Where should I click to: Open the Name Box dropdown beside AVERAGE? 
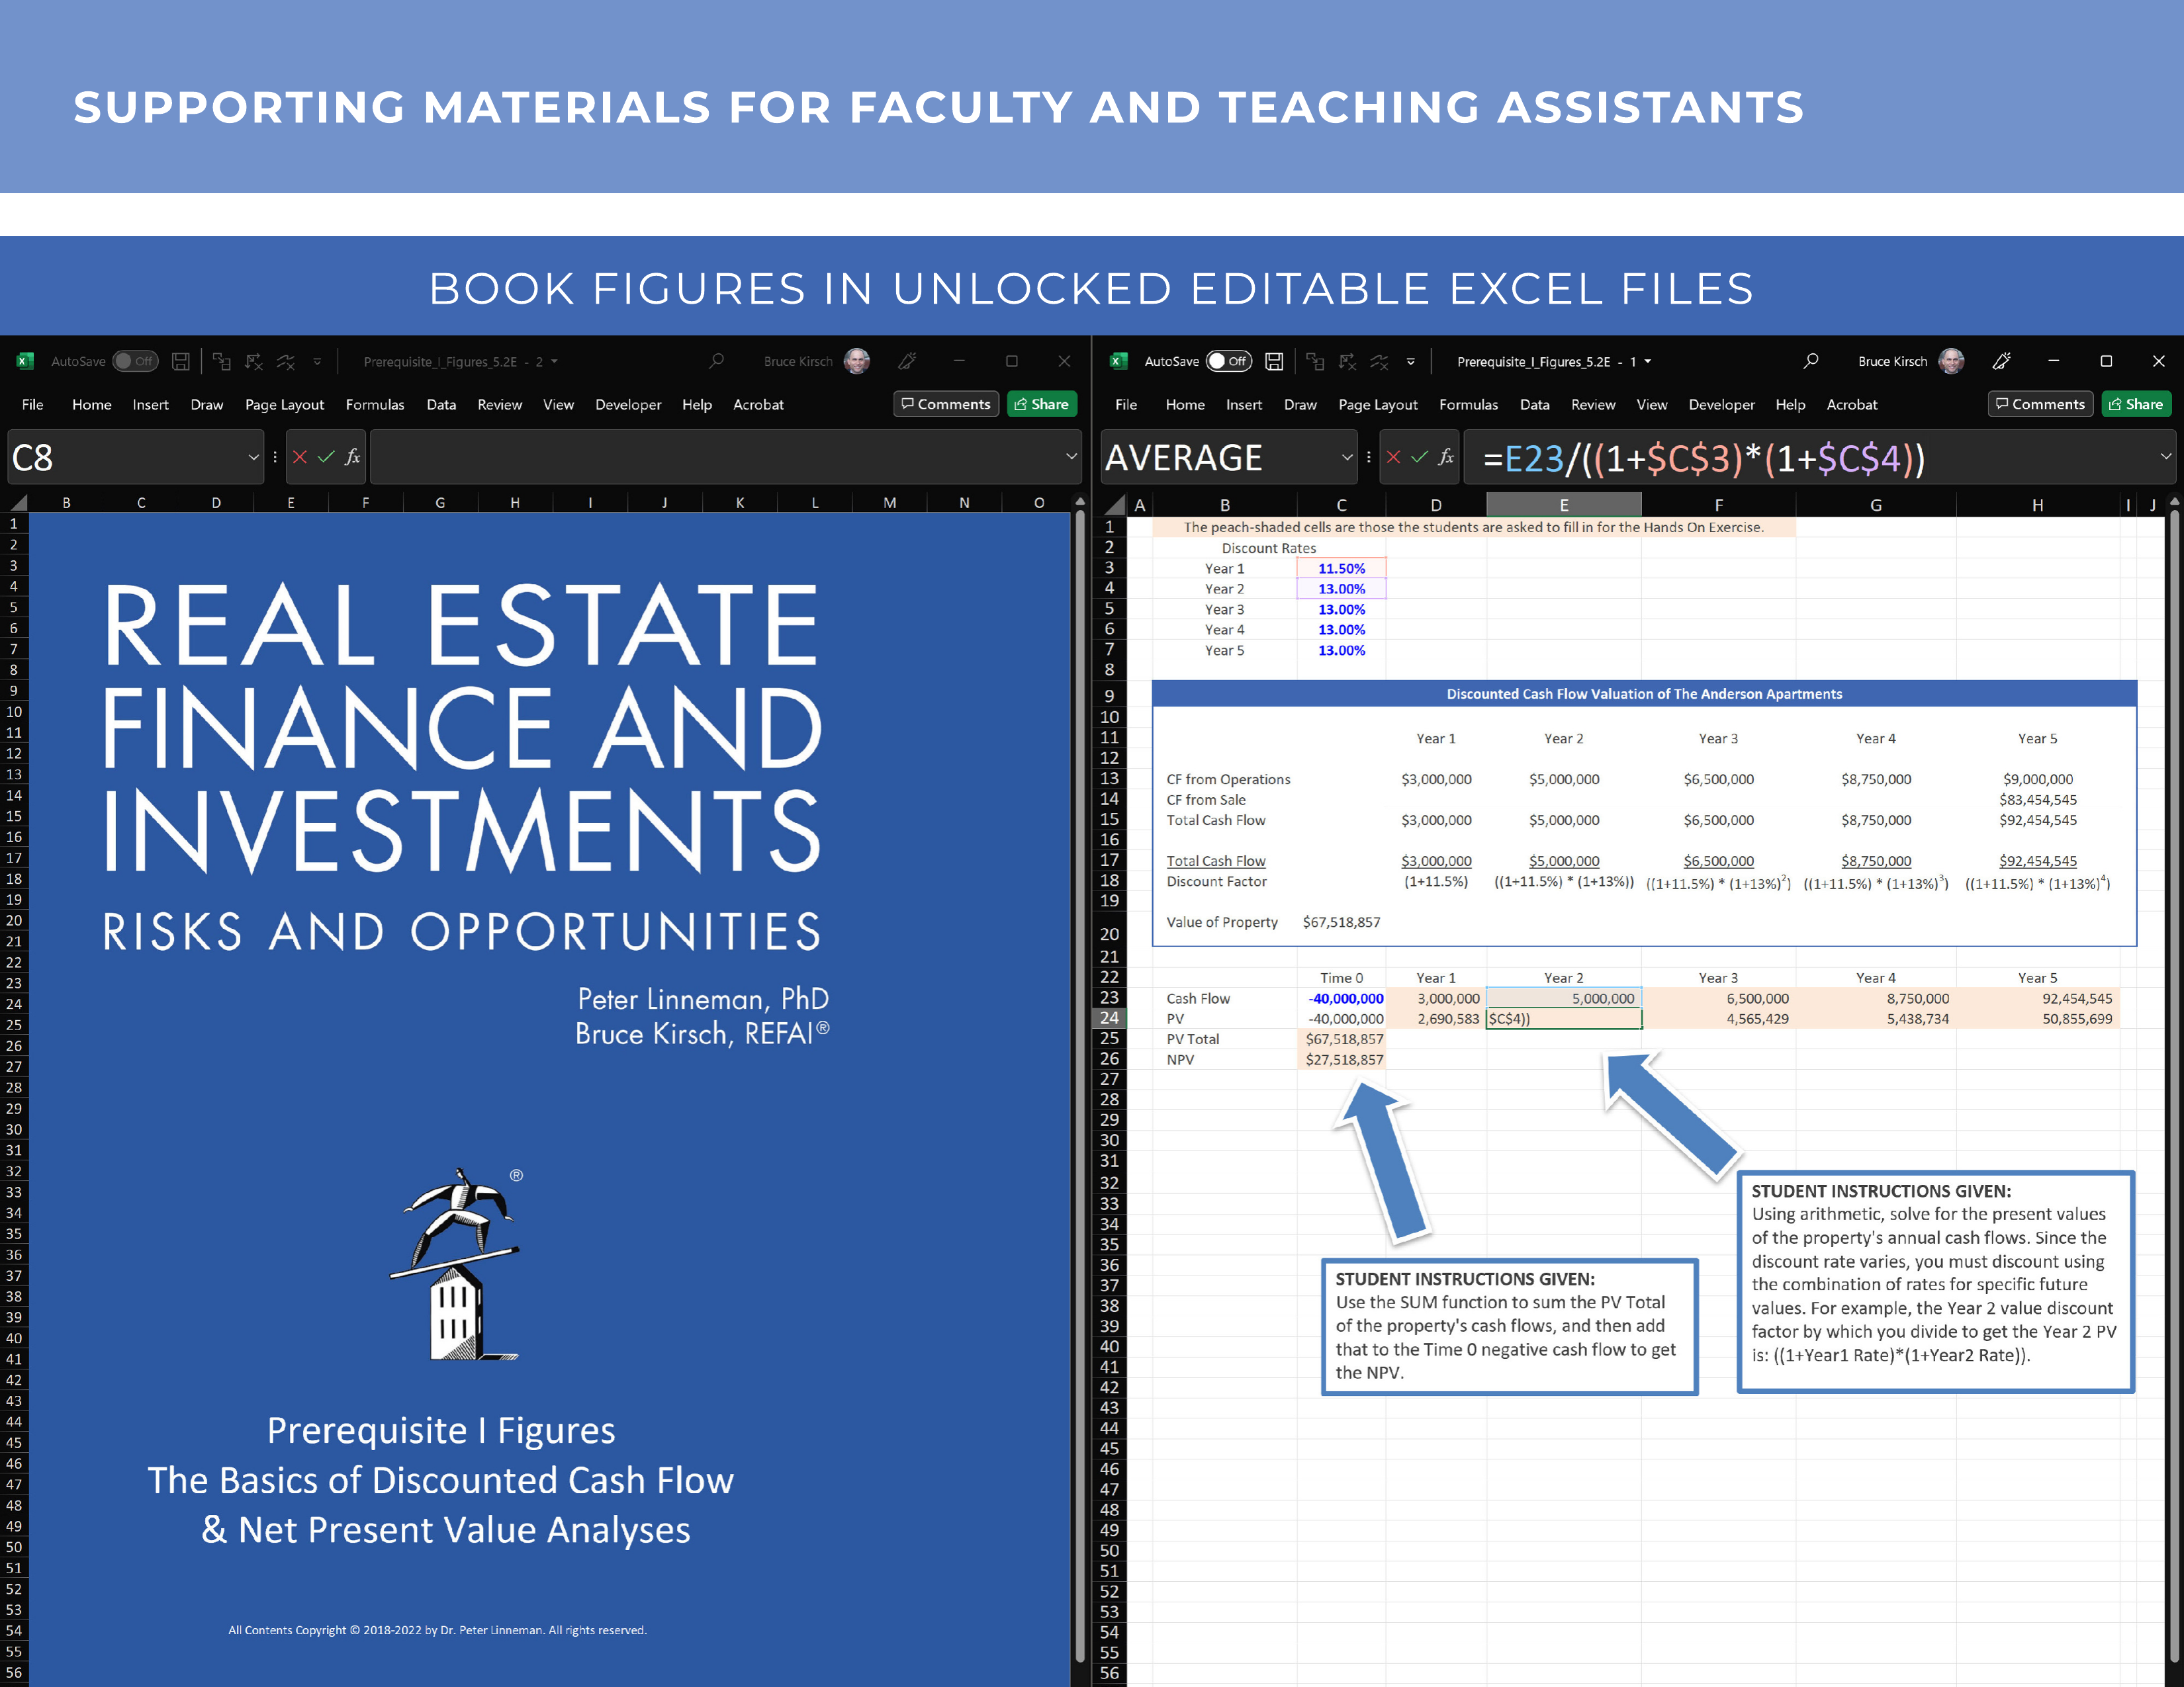pyautogui.click(x=1347, y=458)
